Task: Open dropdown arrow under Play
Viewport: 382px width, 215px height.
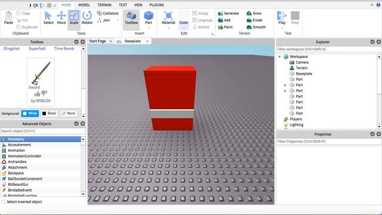Action: coord(282,28)
